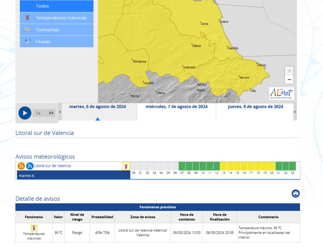
Task: Click Dénia on the map
Action: click(261, 65)
